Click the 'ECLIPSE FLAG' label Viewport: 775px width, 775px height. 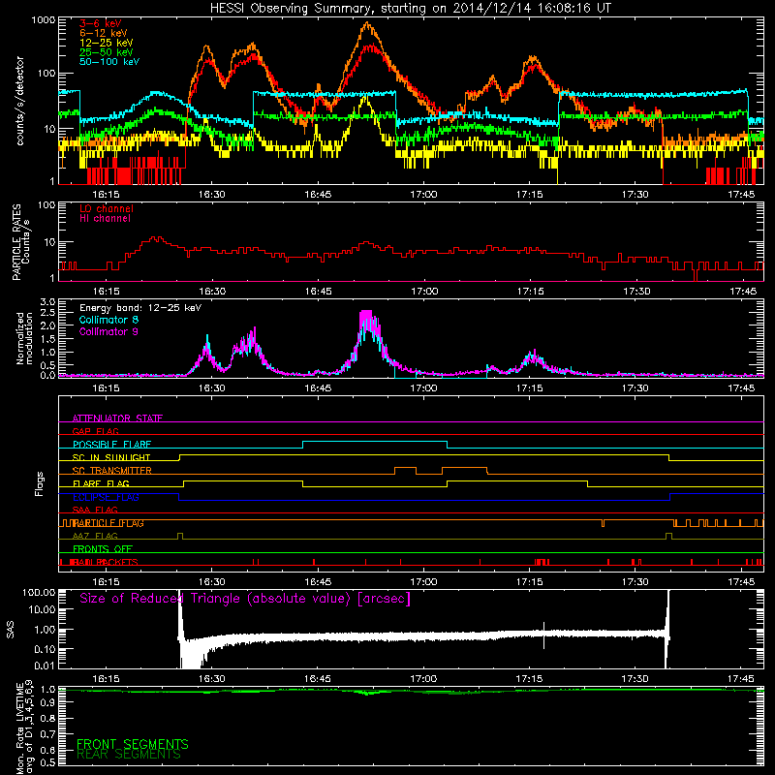tap(106, 497)
